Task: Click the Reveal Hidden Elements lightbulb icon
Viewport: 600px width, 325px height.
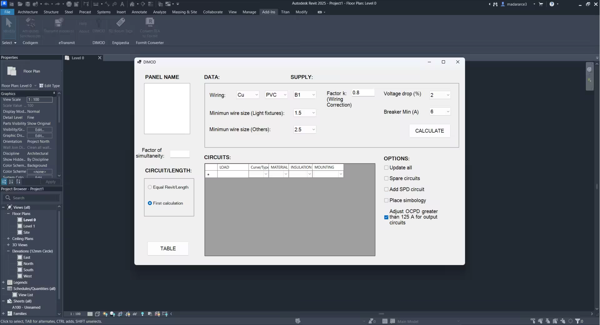Action: [142, 314]
